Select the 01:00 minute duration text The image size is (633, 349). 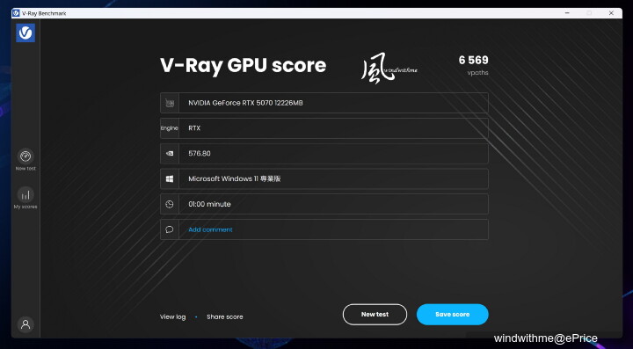(209, 204)
